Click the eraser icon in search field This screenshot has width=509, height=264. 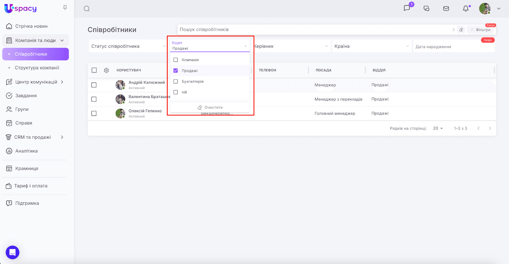coord(461,30)
